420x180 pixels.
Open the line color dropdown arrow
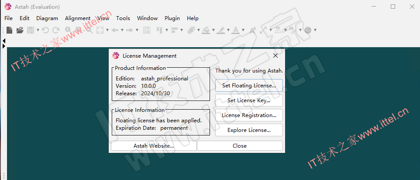point(228,30)
